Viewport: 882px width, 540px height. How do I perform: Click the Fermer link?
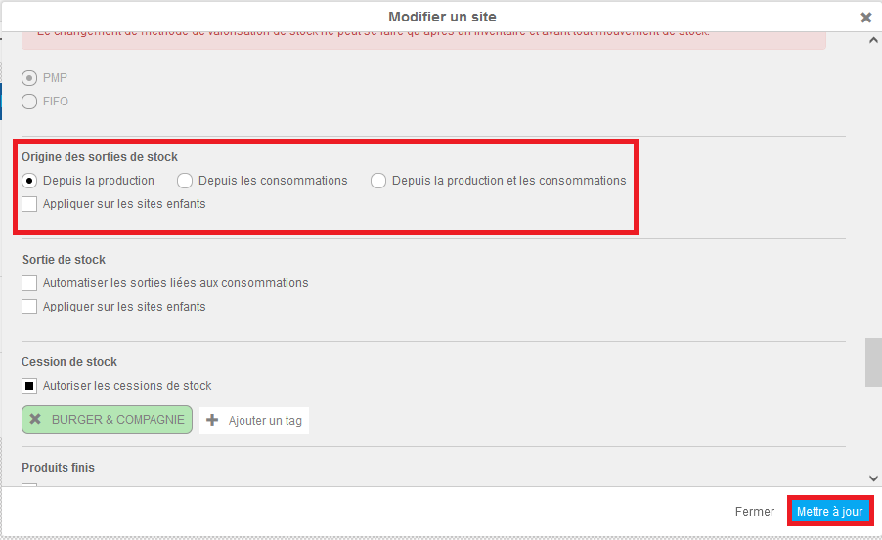coord(754,512)
